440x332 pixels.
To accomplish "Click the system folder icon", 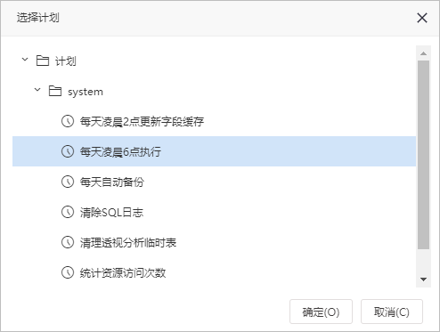I will [55, 91].
